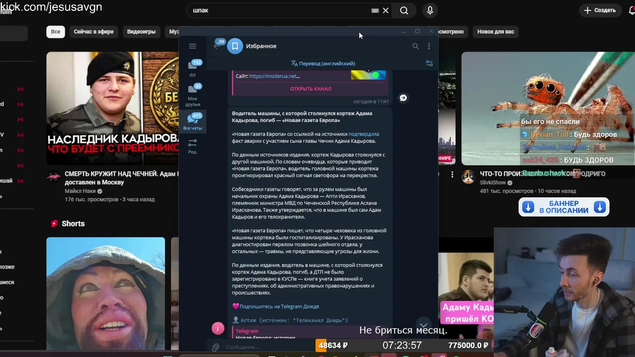Open the insiderua.net site link

pyautogui.click(x=274, y=76)
